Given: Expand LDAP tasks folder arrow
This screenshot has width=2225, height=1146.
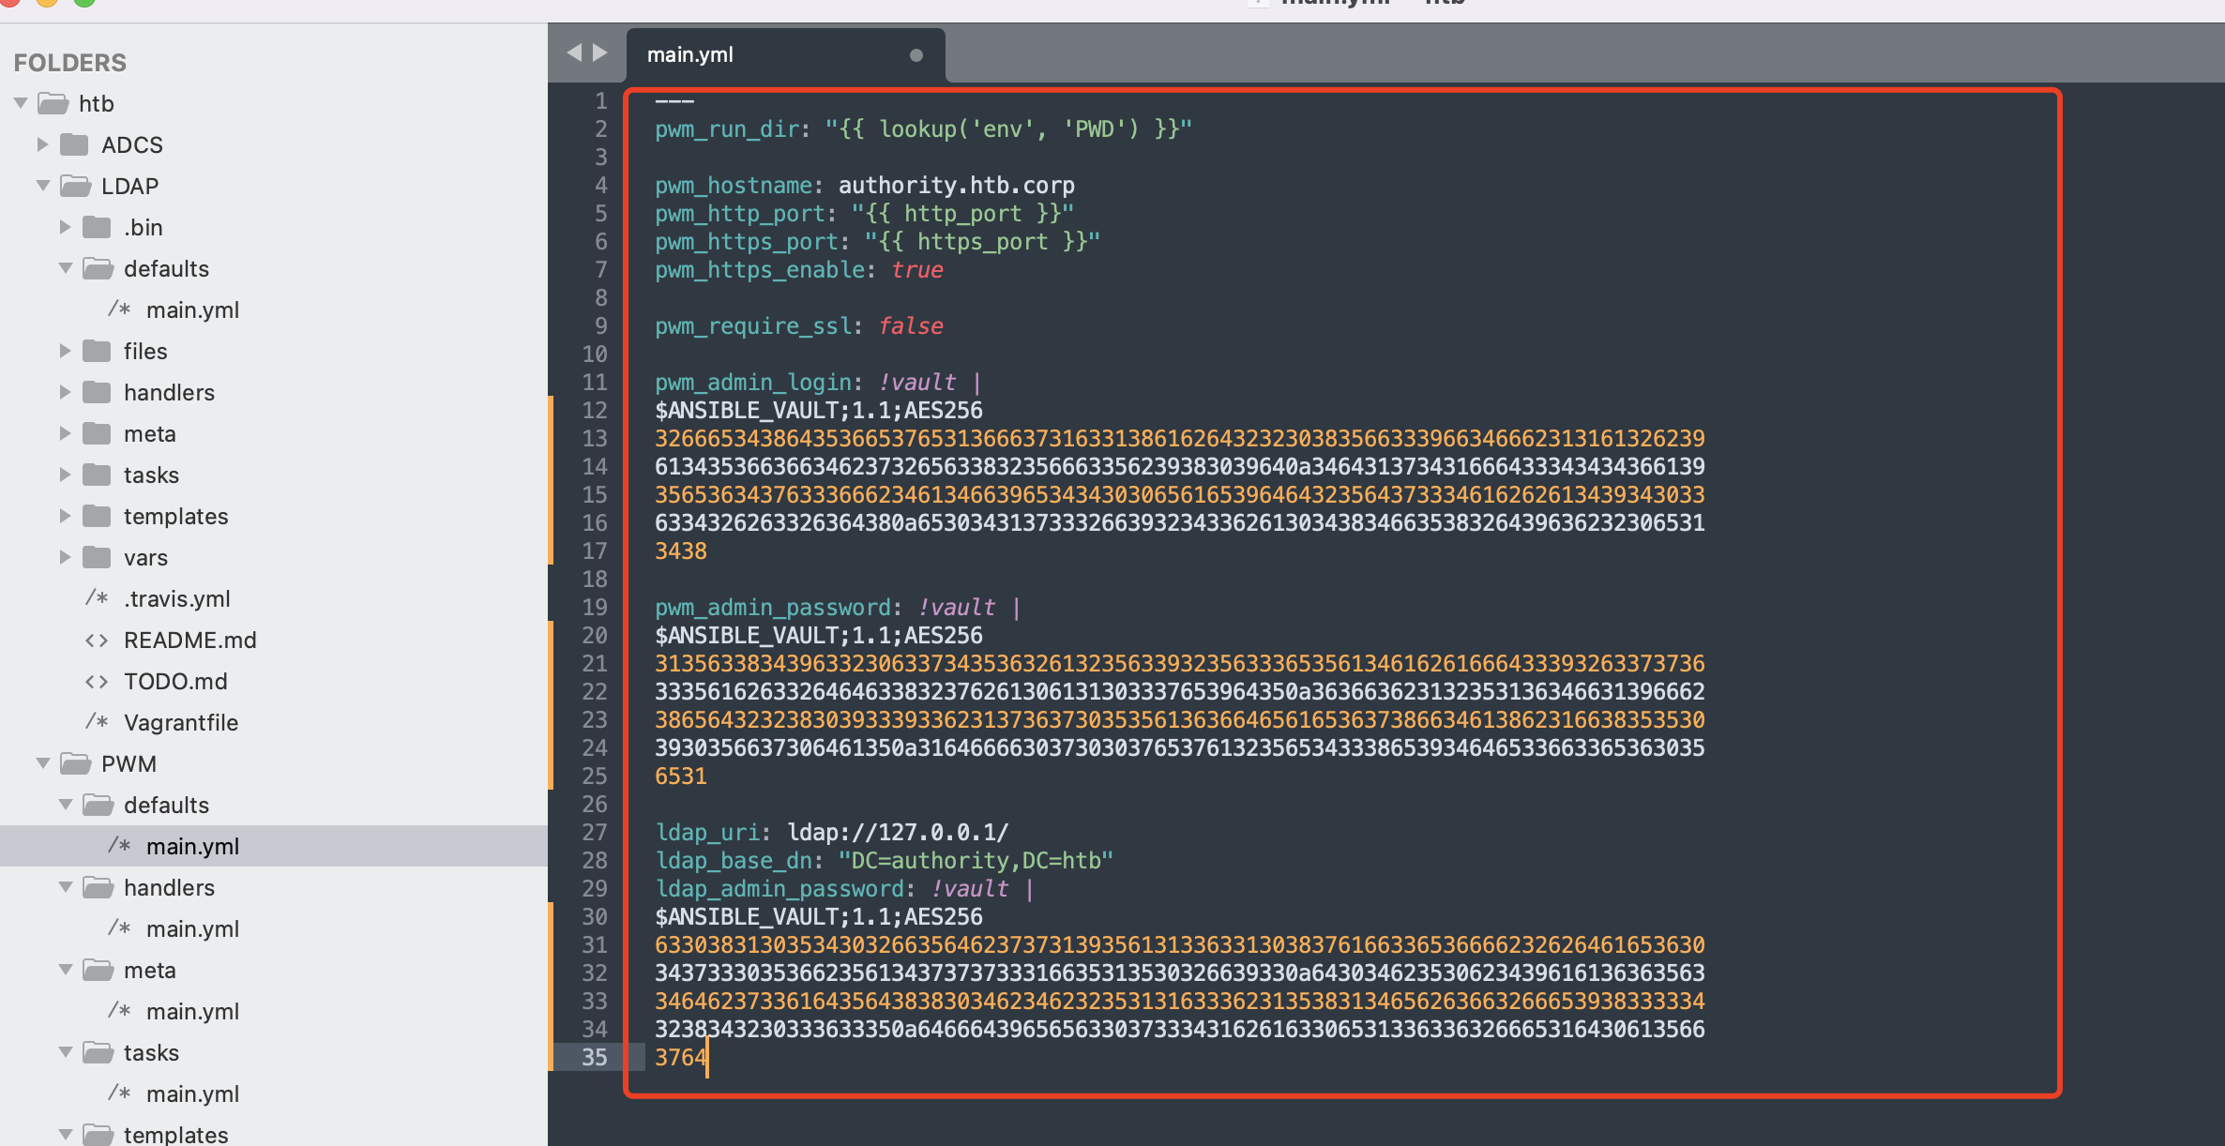Looking at the screenshot, I should click(x=65, y=475).
